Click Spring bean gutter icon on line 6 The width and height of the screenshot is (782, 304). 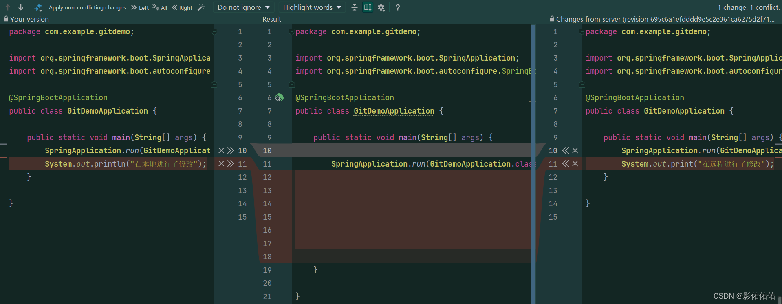(x=279, y=97)
